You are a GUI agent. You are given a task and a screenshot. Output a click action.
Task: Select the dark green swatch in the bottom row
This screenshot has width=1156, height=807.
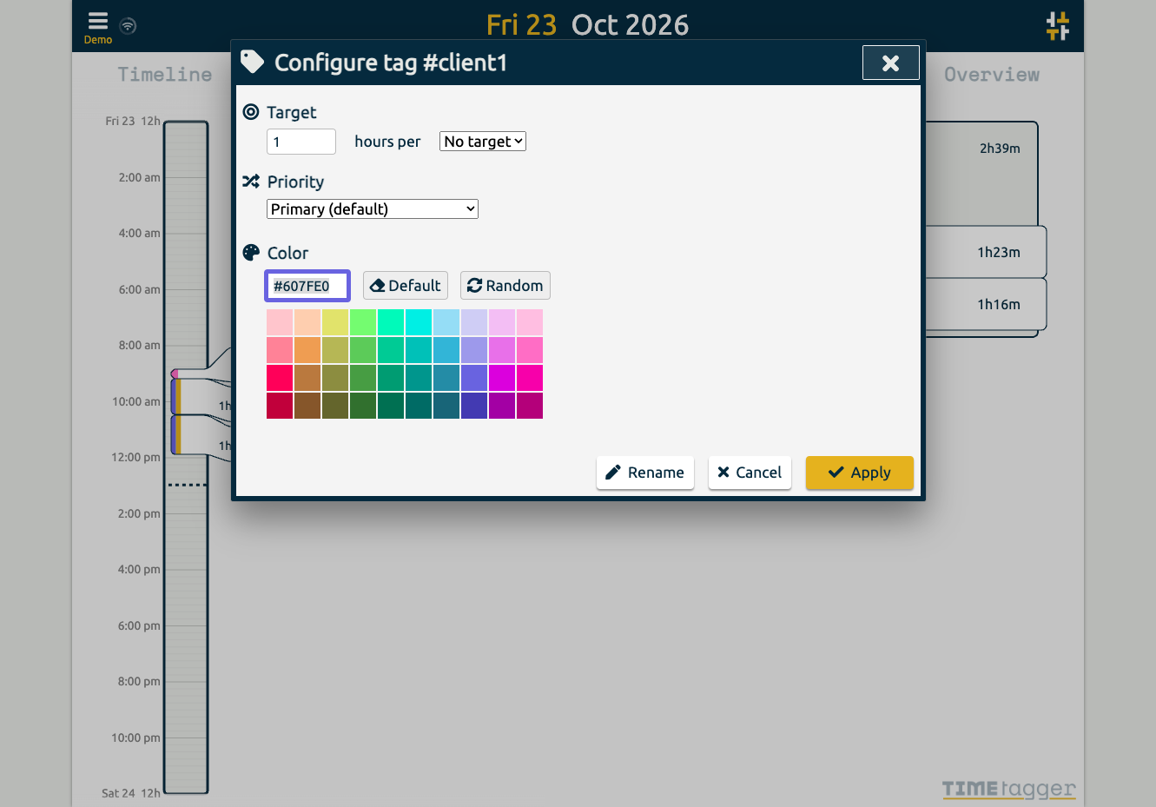[363, 406]
